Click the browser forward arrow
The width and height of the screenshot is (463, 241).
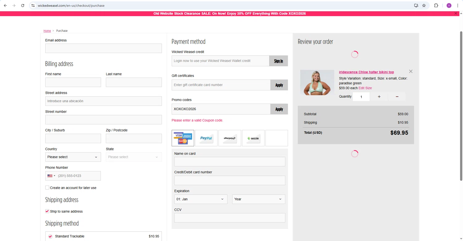click(14, 6)
